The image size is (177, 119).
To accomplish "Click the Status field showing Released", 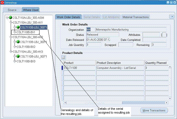I will click(x=103, y=35).
